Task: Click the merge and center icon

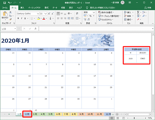Action: tap(77, 18)
